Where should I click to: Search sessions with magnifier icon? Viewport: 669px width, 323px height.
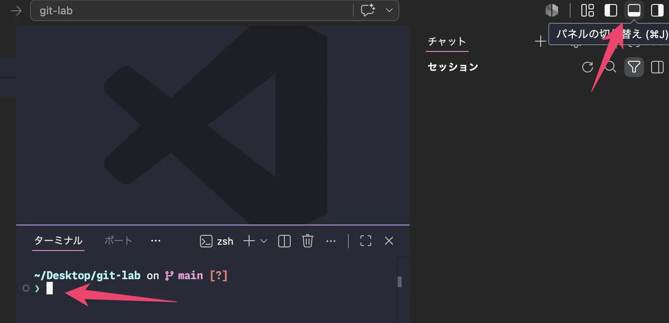point(610,67)
